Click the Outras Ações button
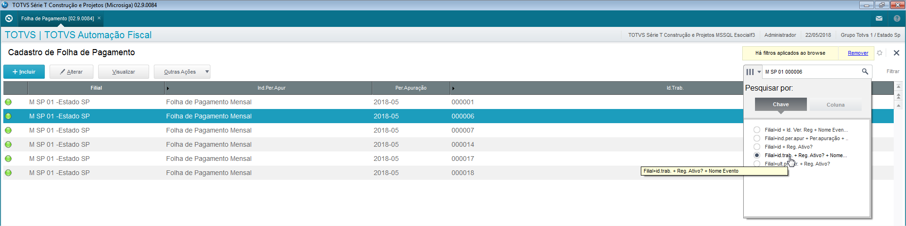Screen dimensions: 906x226 click(179, 72)
